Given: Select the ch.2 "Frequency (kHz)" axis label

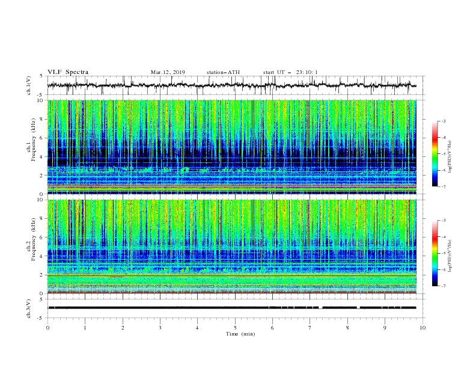Looking at the screenshot, I should point(34,239).
